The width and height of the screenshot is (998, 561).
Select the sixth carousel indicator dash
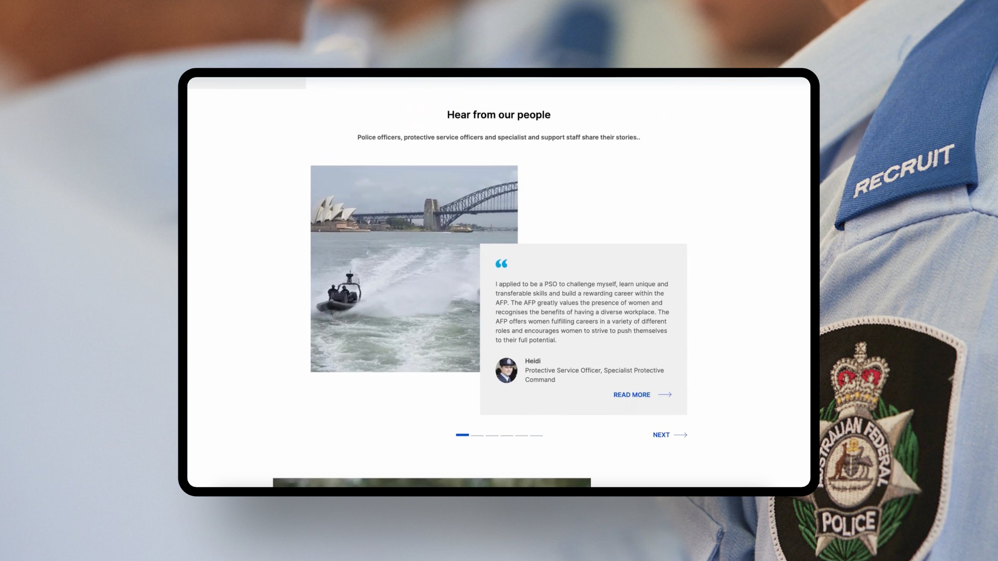tap(536, 435)
